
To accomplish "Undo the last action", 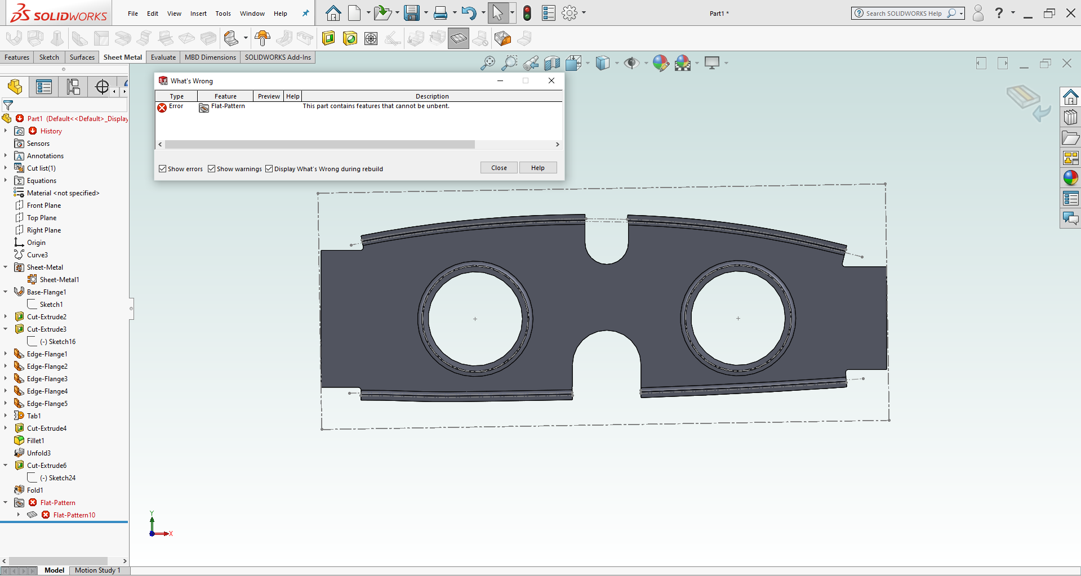I will coord(469,13).
